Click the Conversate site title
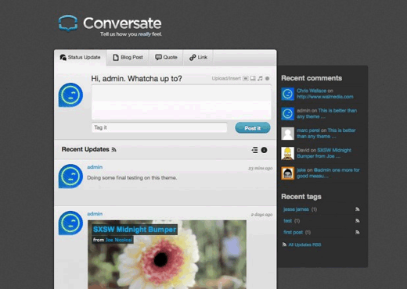Viewport: 407px width, 289px height. (x=122, y=23)
